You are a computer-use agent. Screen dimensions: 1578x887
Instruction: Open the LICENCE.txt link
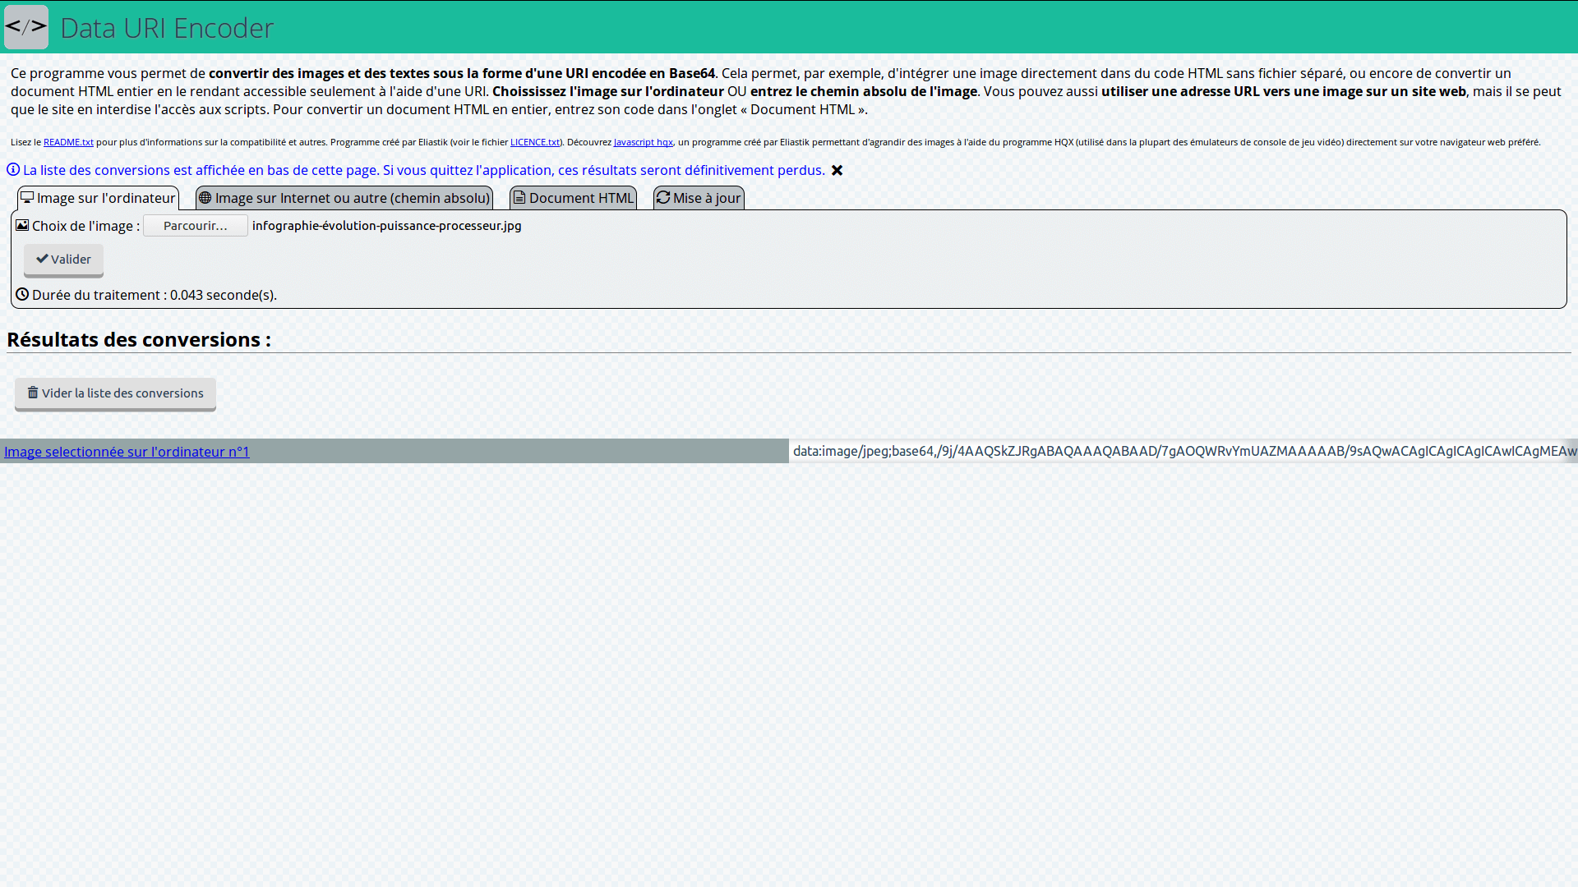(x=534, y=142)
